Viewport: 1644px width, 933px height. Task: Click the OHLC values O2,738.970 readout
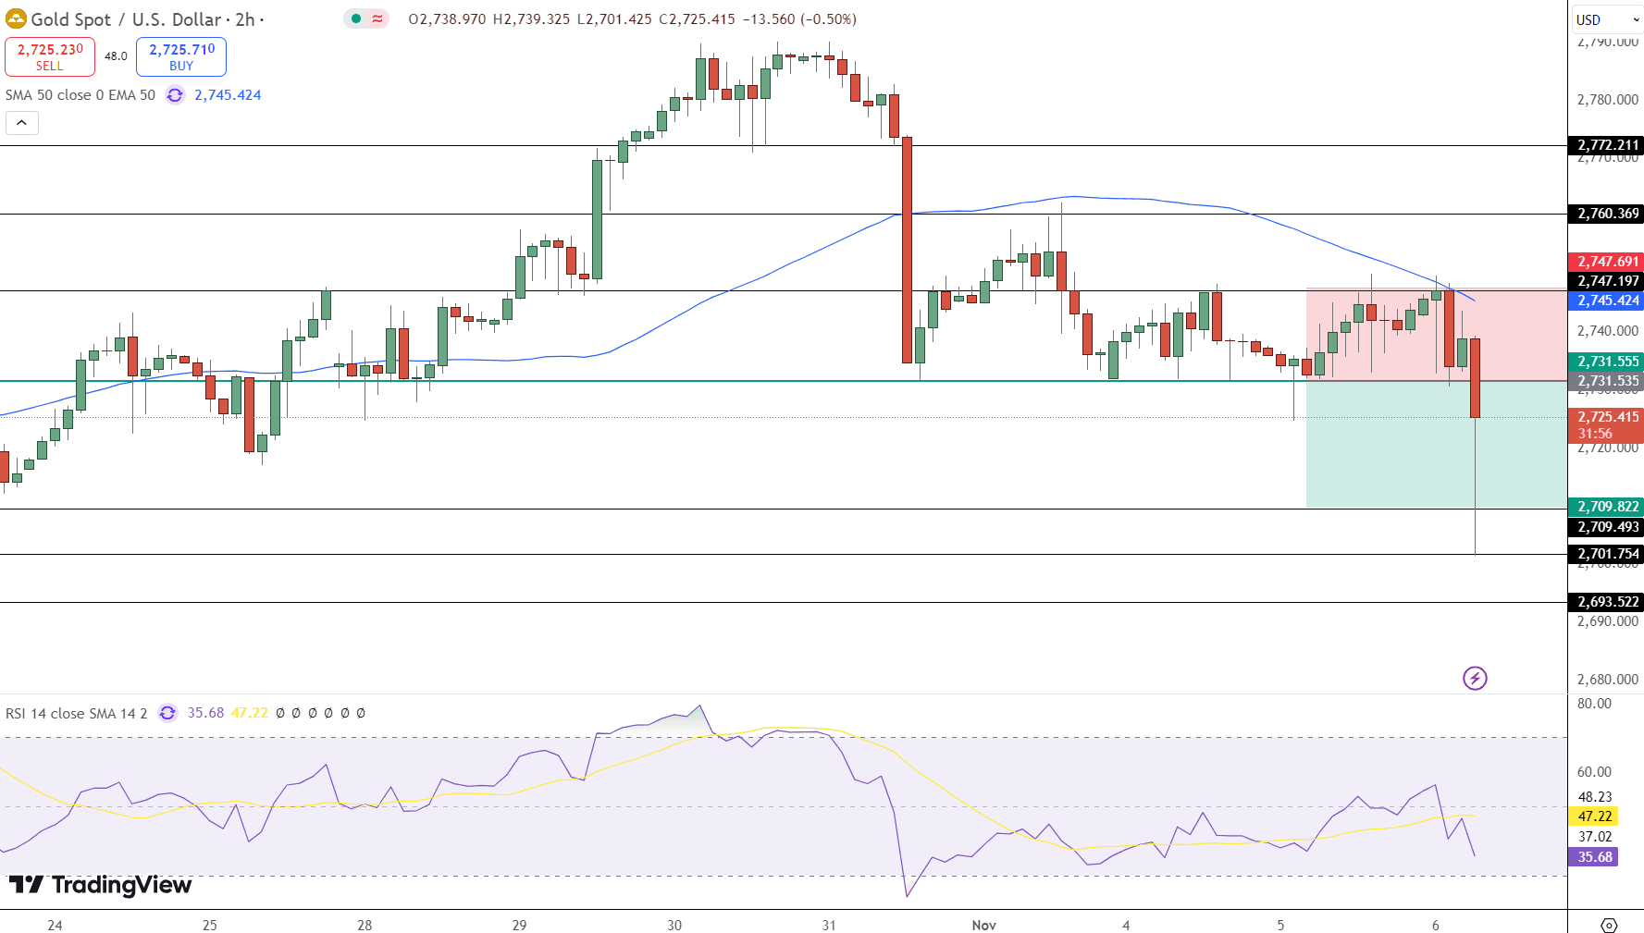pos(447,19)
